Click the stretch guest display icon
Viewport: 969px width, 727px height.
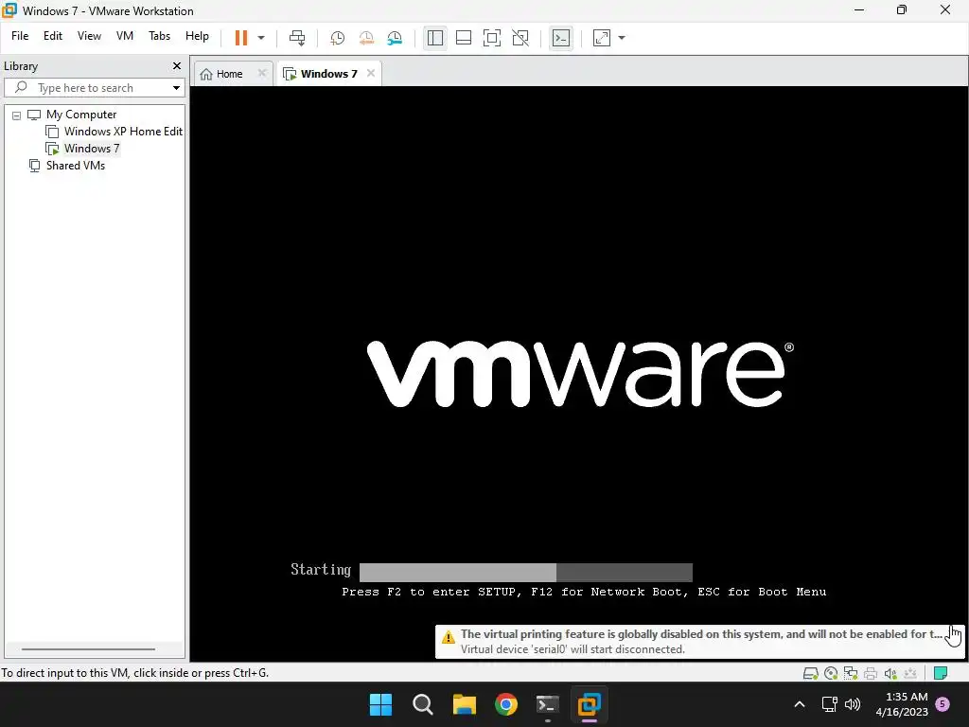point(601,38)
